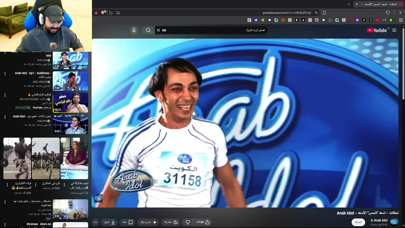Open the 15:33 M12 ALFOUZAN video thumbnail
405x228 pixels.
coord(70,103)
